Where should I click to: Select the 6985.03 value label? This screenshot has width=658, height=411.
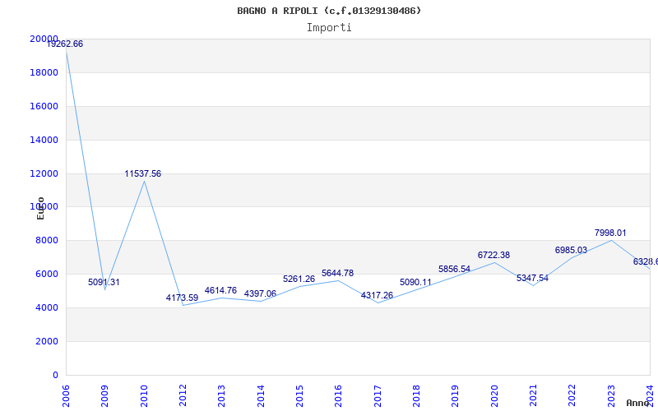click(x=571, y=251)
